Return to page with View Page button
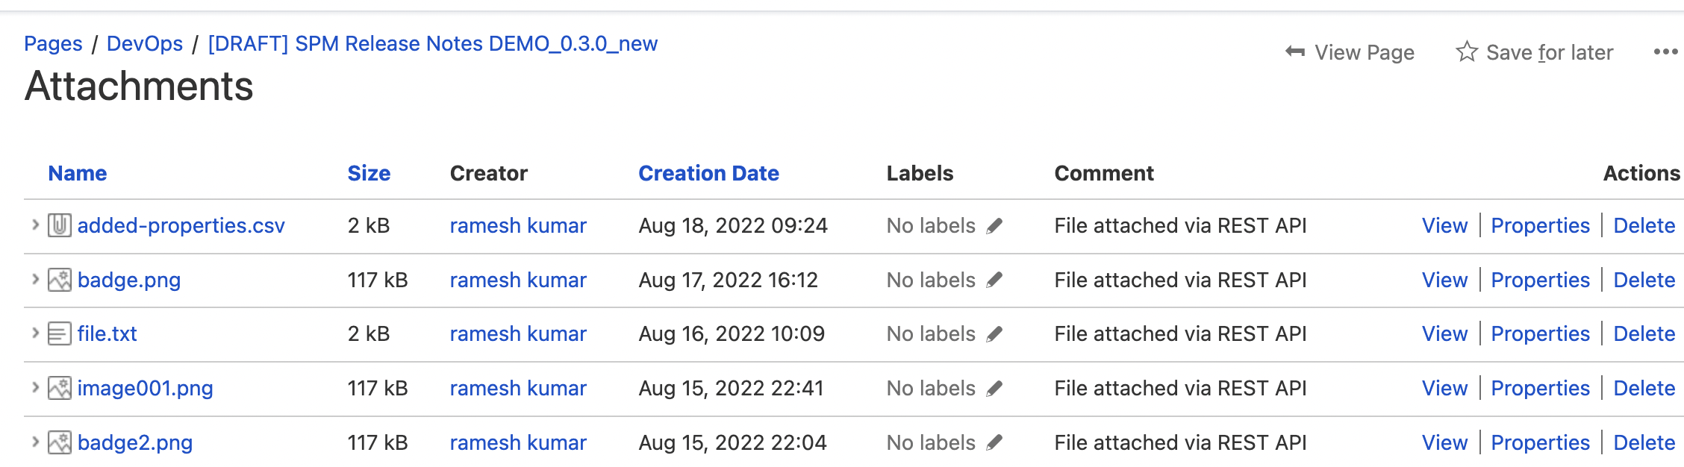 [x=1350, y=52]
